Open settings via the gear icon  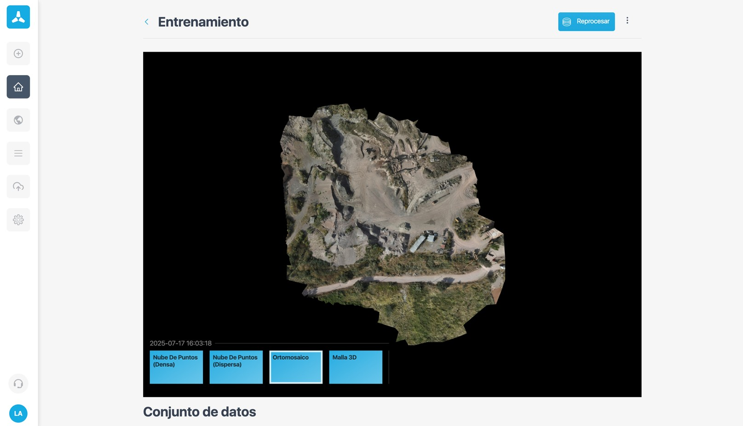click(18, 220)
